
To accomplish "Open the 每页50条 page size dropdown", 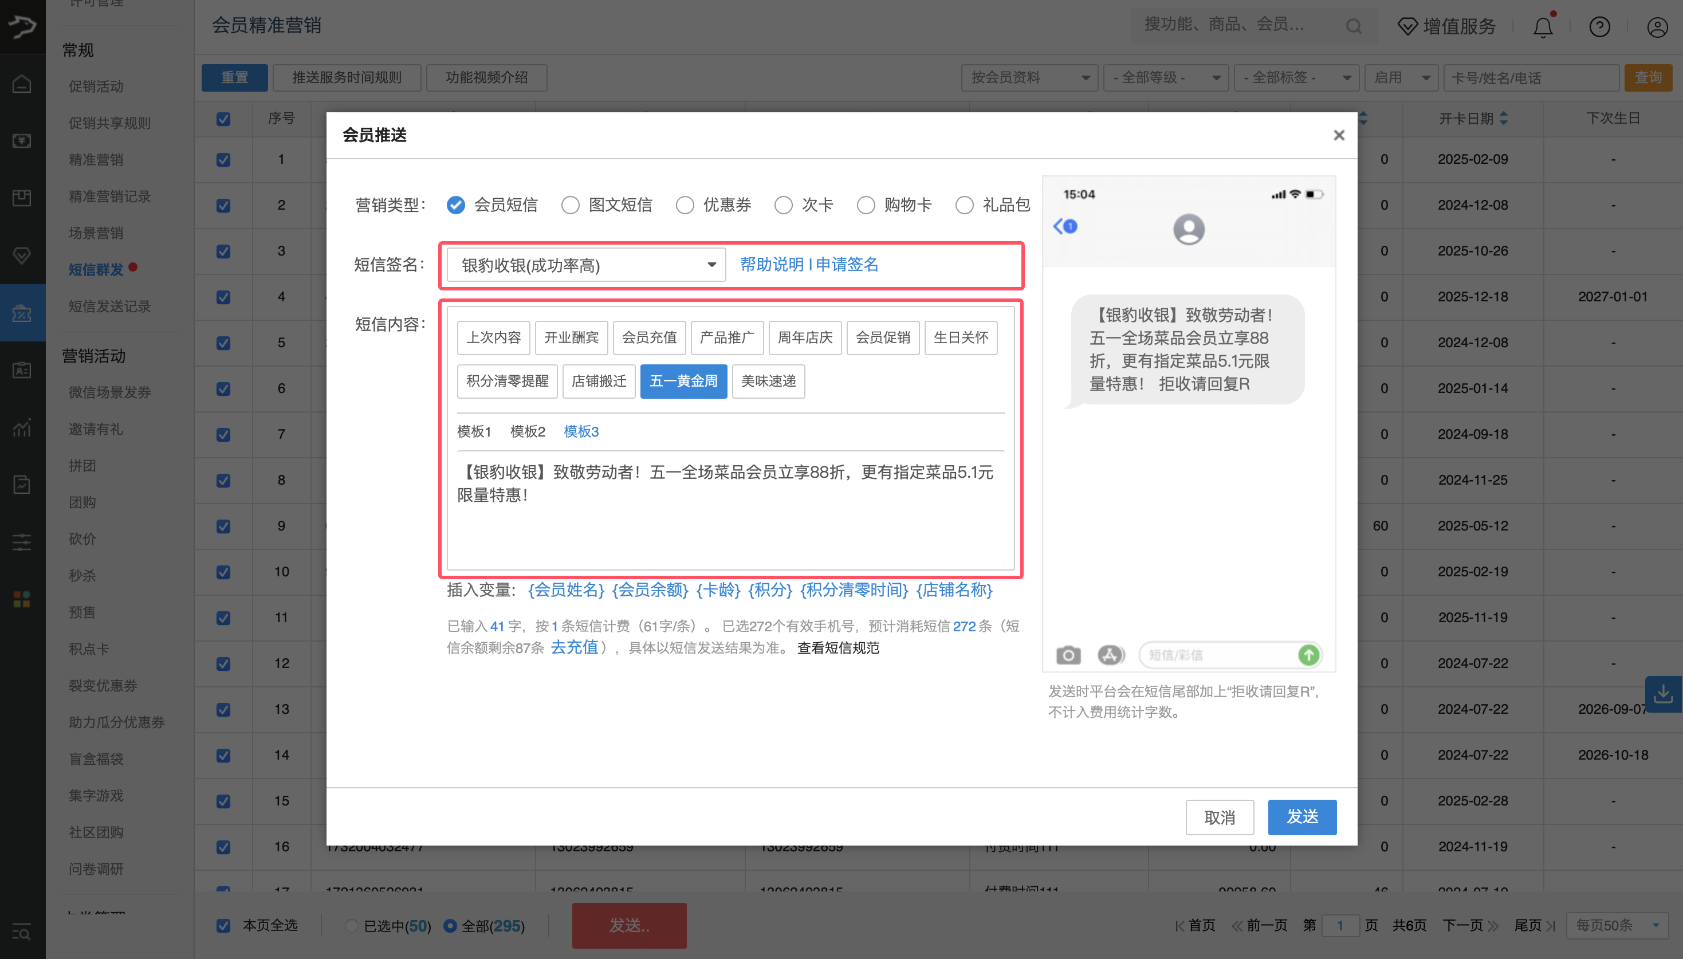I will [x=1617, y=925].
